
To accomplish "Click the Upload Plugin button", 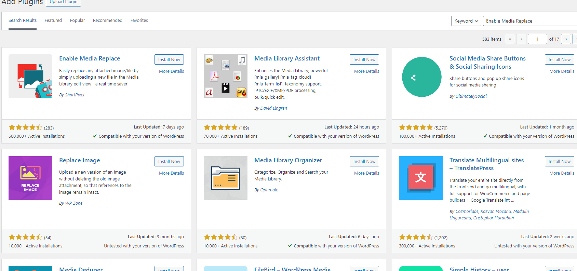I will pos(64,2).
